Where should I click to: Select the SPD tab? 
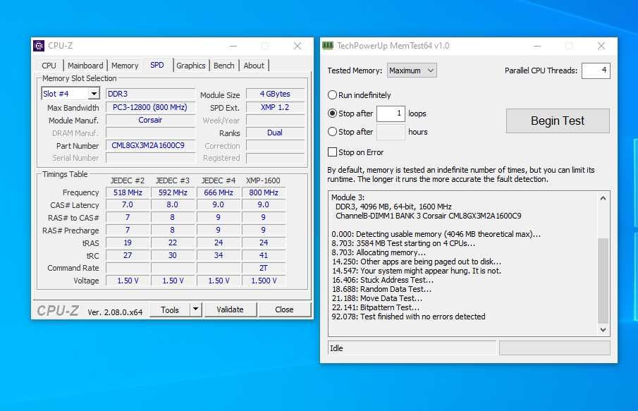pos(157,65)
